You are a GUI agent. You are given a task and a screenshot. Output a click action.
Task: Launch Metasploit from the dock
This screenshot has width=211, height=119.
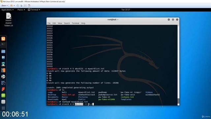(x=3, y=58)
